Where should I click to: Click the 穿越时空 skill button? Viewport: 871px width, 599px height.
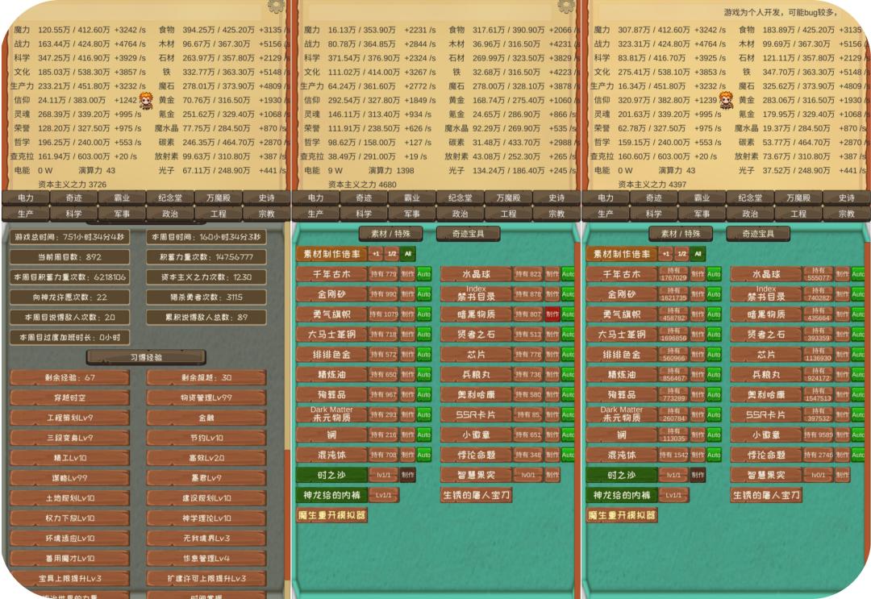click(70, 397)
